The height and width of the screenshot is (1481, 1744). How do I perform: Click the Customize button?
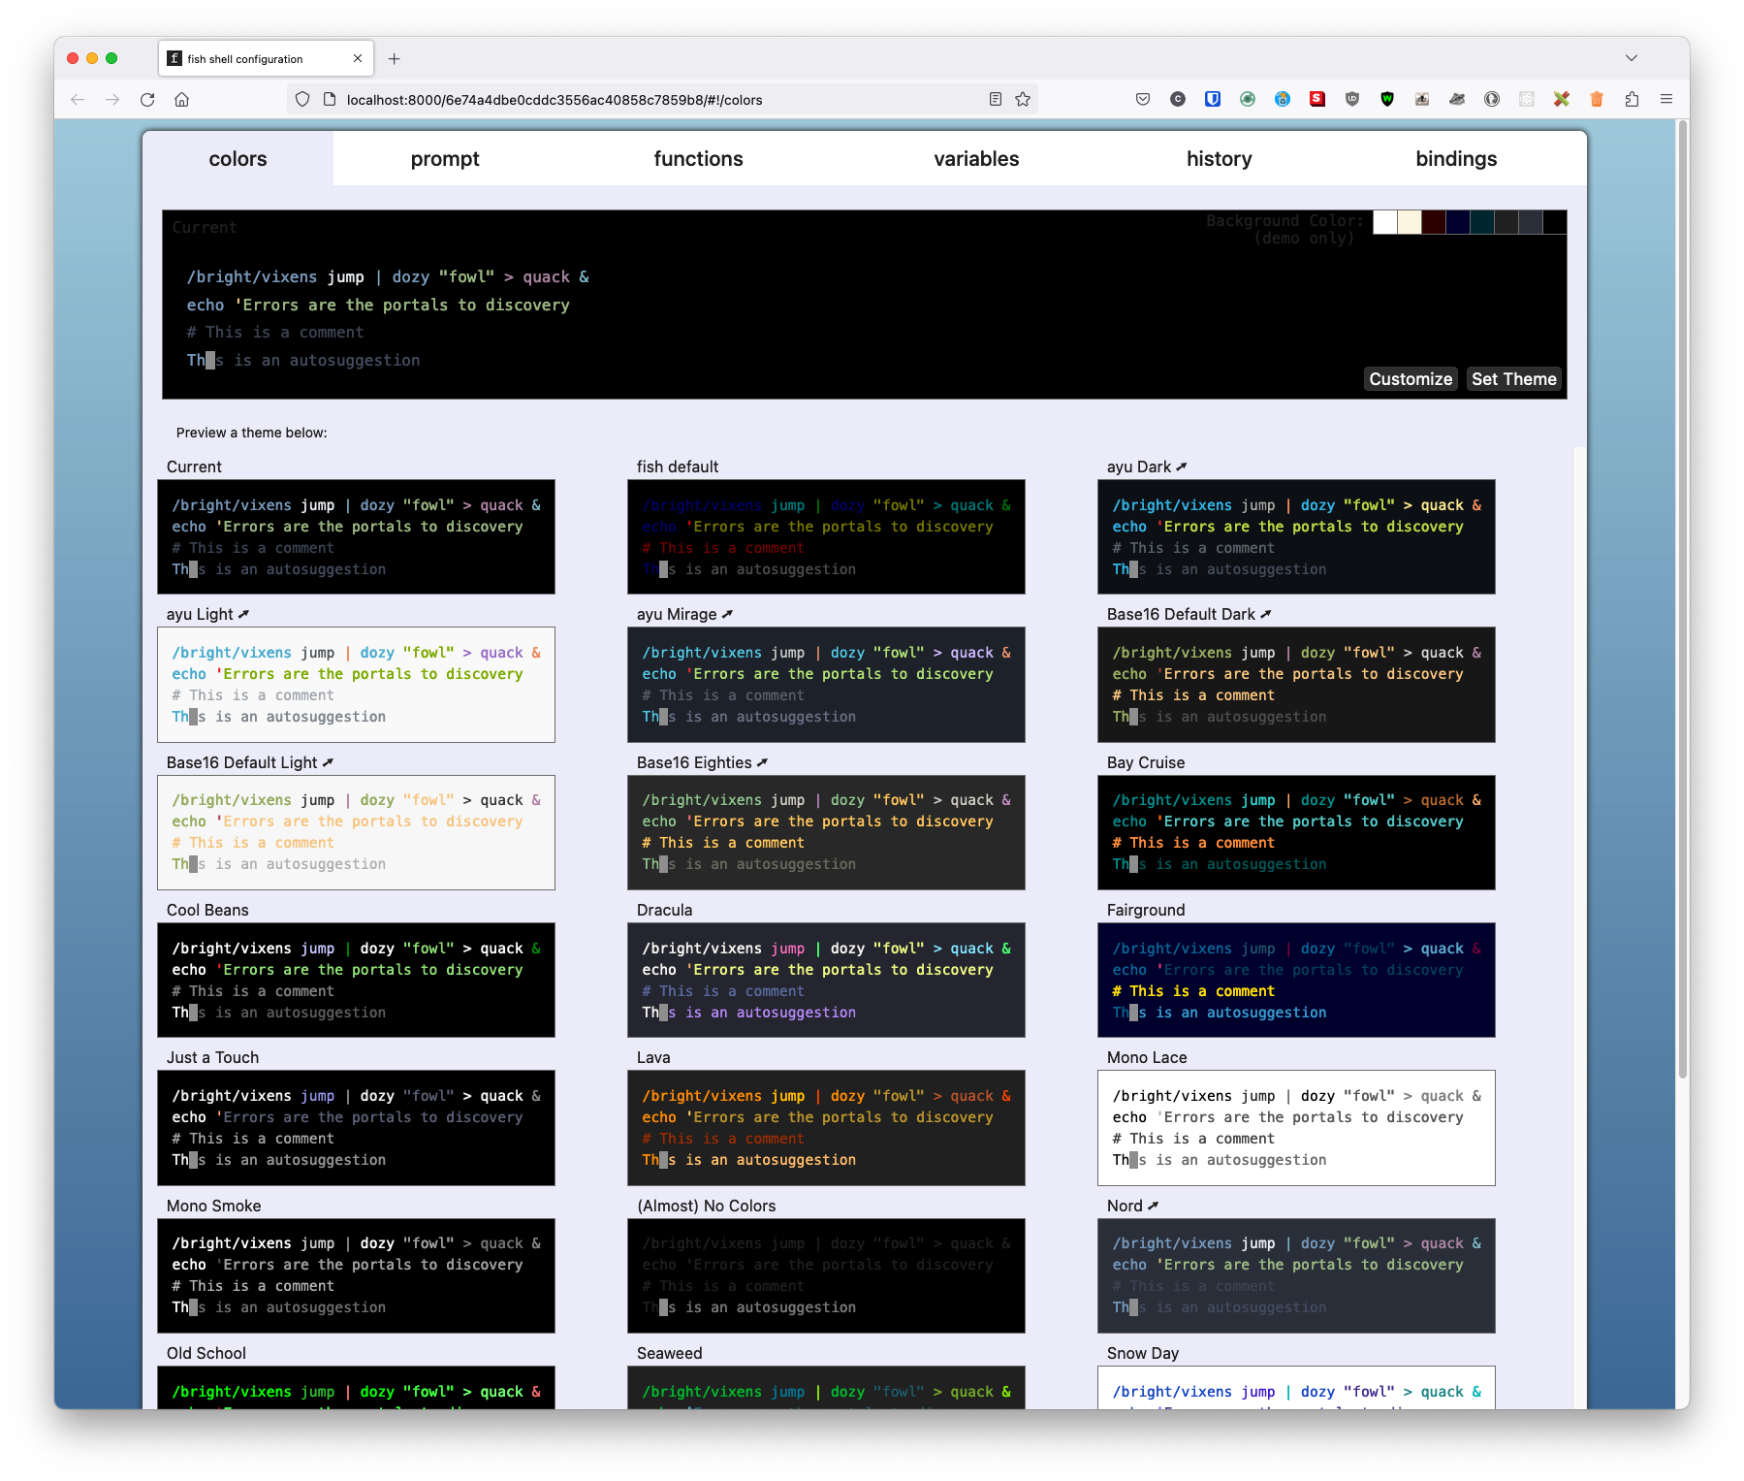click(1411, 378)
